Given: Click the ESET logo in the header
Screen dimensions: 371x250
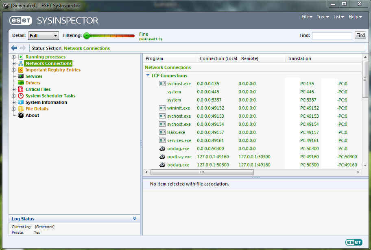Looking at the screenshot, I should [x=21, y=21].
